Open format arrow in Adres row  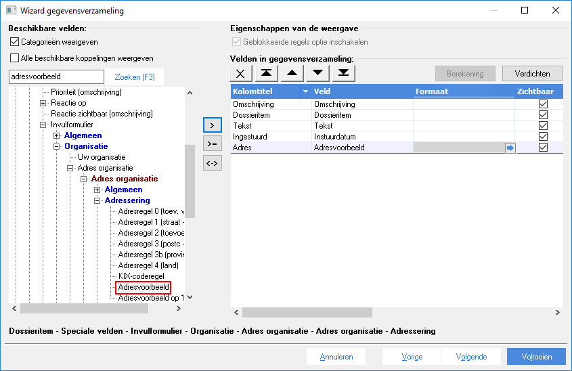[x=510, y=148]
